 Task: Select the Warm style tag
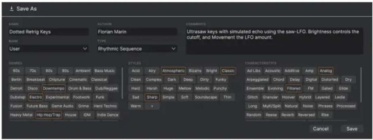[136, 106]
